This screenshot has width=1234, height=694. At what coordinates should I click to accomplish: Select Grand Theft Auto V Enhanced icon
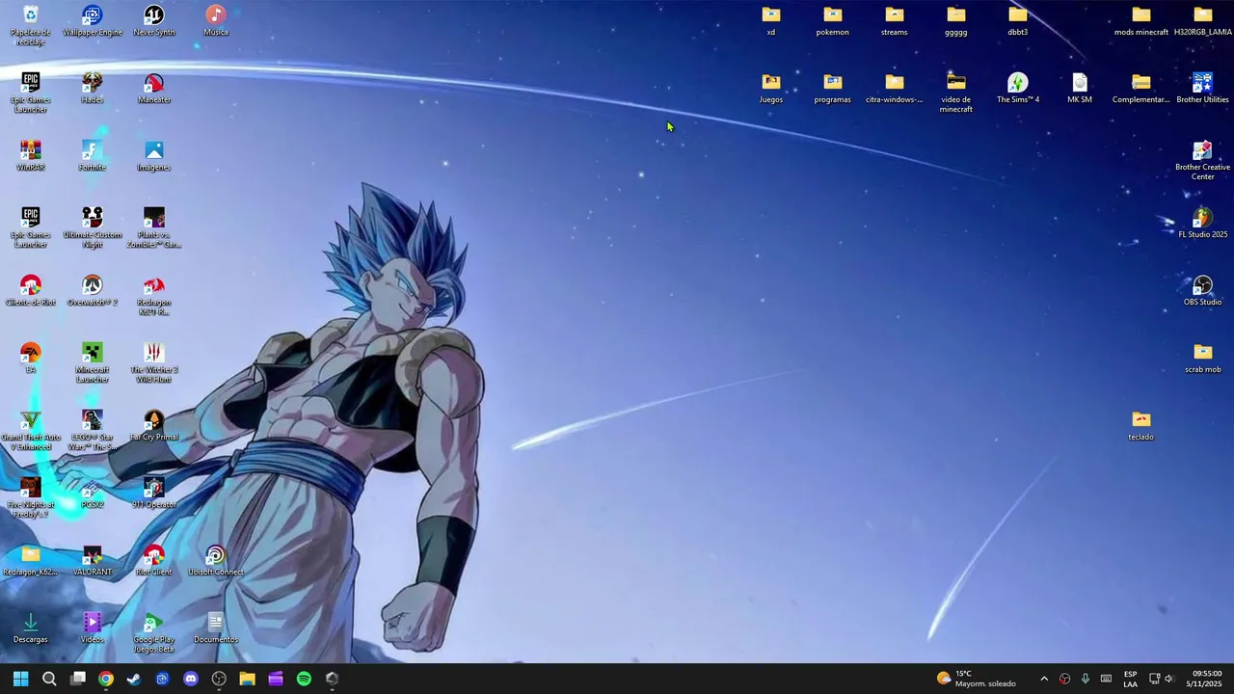(31, 431)
